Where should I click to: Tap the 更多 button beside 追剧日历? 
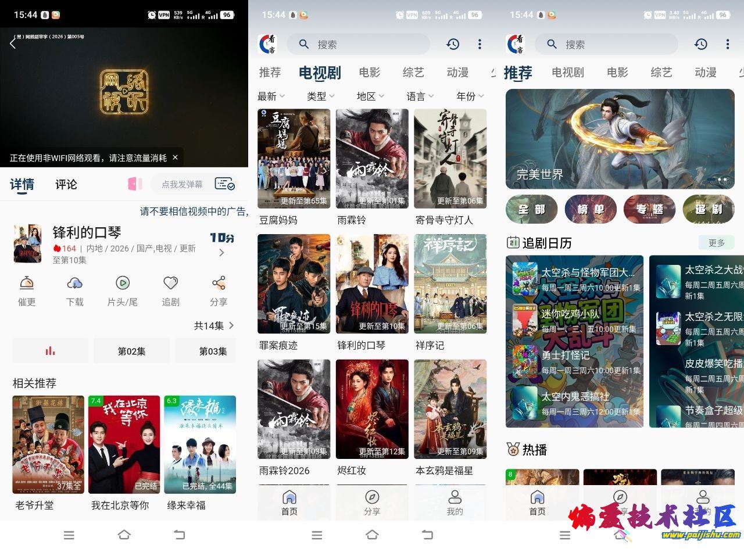(717, 242)
